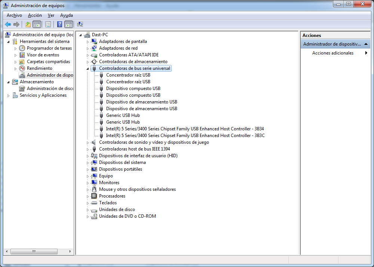Click the Servicios y Aplicaciones icon
Image resolution: width=374 pixels, height=267 pixels.
[15, 95]
